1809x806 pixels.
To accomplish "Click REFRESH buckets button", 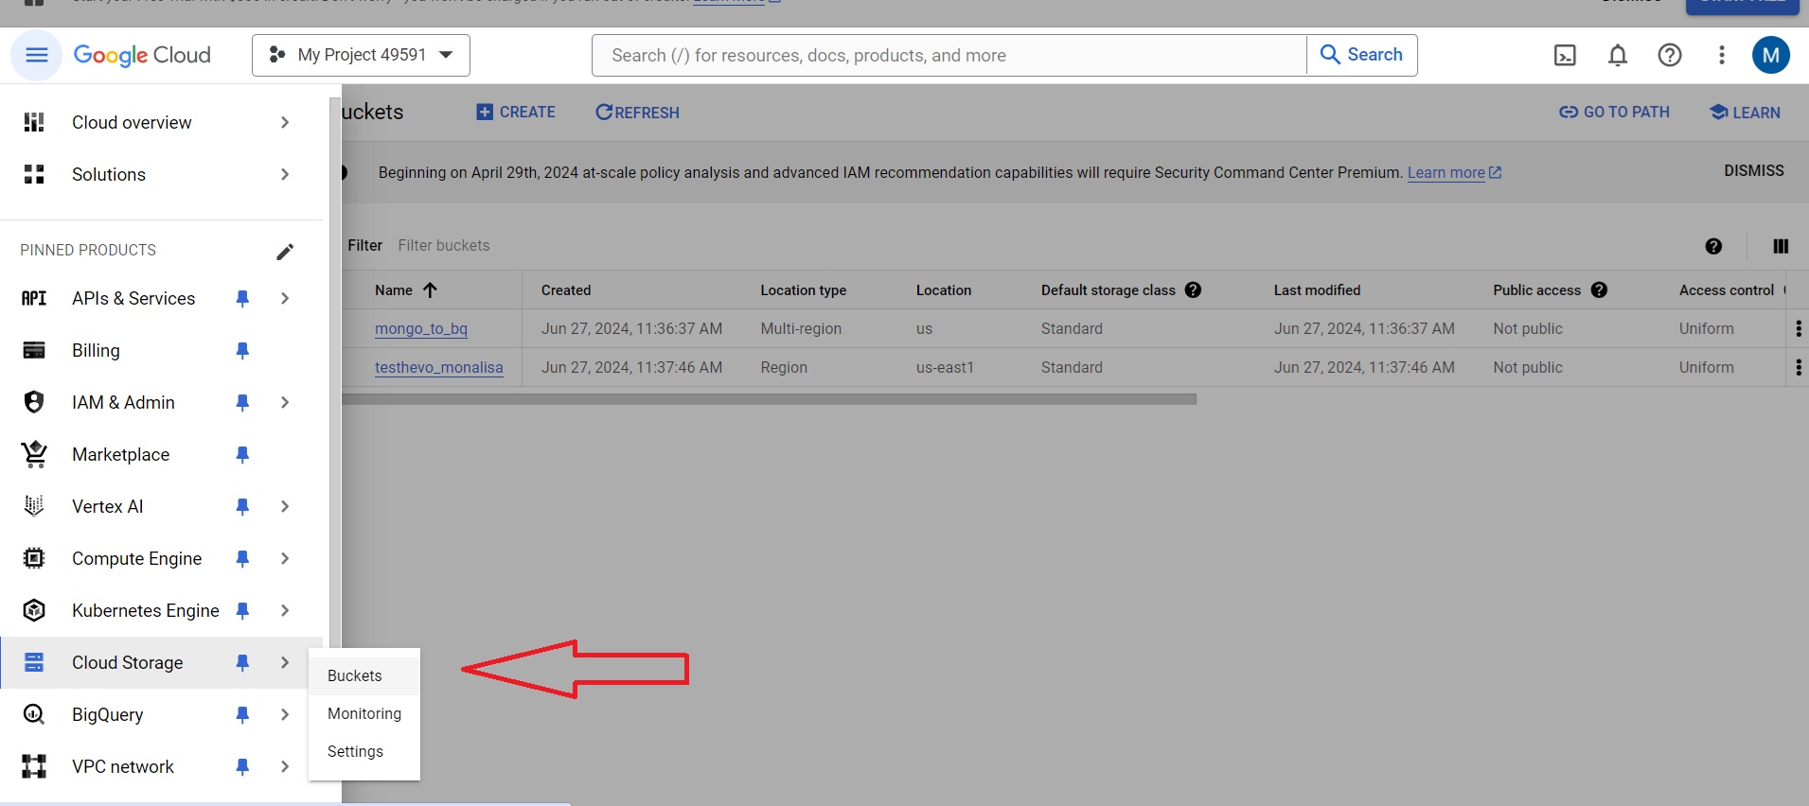I will click(x=637, y=113).
